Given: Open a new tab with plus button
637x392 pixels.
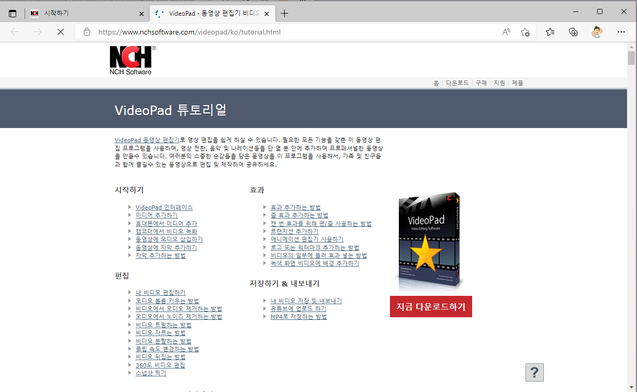Looking at the screenshot, I should coord(284,14).
